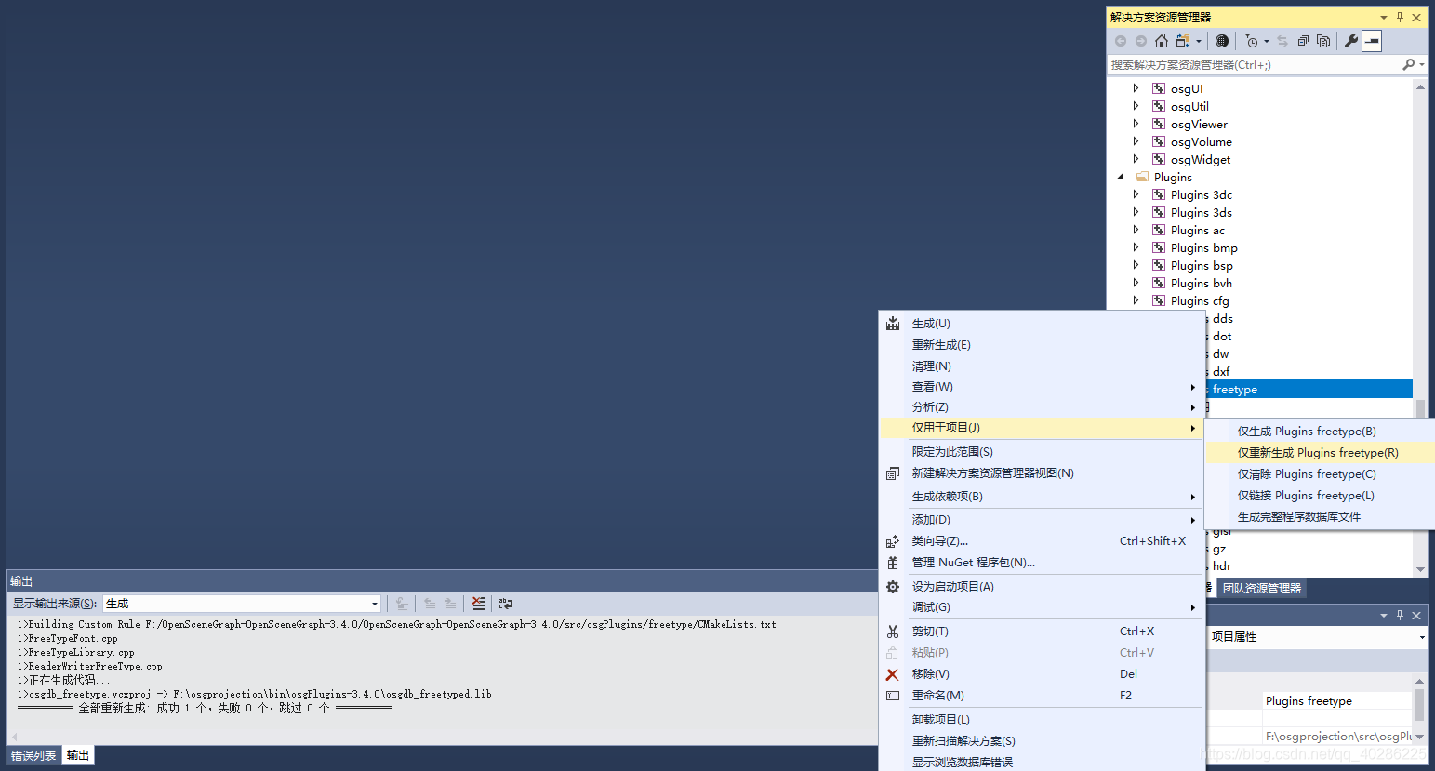This screenshot has height=771, width=1435.
Task: Expand the Plugins bmp project node
Action: 1136,247
